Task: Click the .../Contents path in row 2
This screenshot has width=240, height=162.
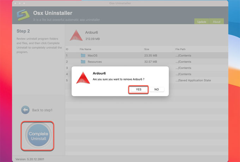Action: point(184,62)
